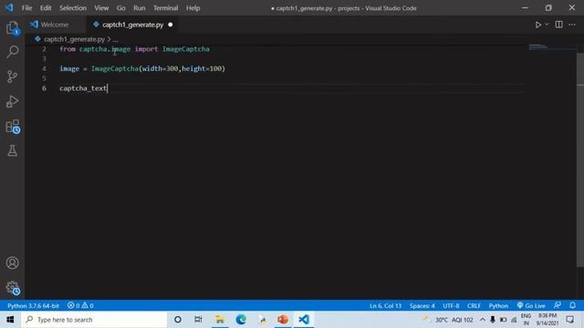The width and height of the screenshot is (584, 328).
Task: Open Microsoft Edge from the taskbar
Action: tap(241, 320)
